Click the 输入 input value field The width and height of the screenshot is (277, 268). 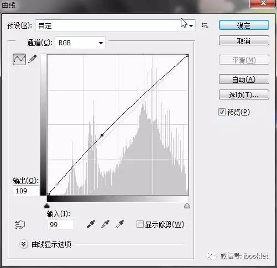(60, 224)
